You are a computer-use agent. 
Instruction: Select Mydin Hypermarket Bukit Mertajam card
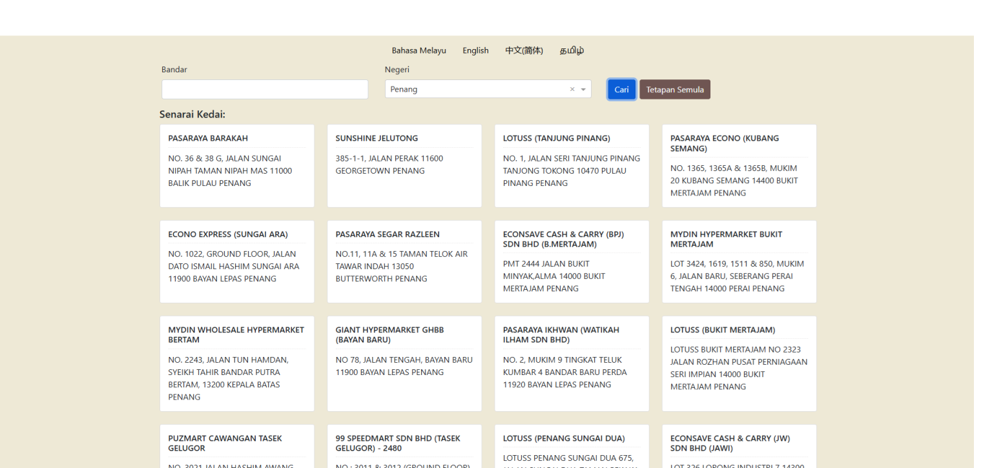tap(739, 261)
